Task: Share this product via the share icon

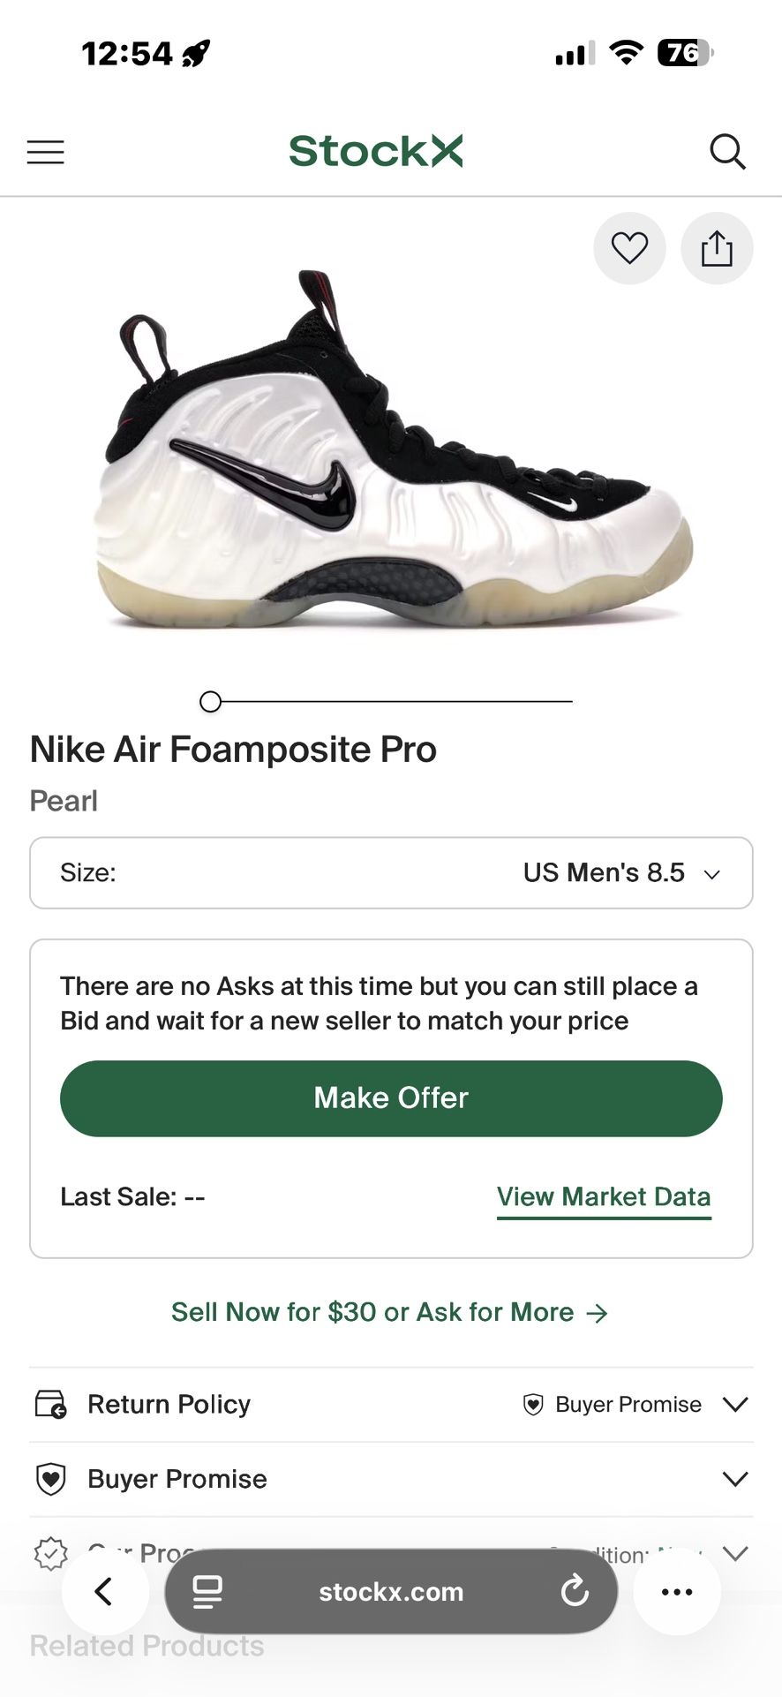Action: [717, 248]
